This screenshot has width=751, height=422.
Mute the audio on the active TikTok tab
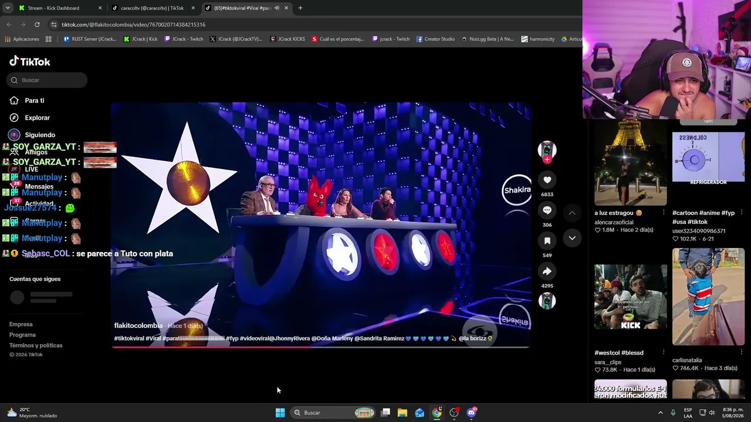pyautogui.click(x=276, y=8)
